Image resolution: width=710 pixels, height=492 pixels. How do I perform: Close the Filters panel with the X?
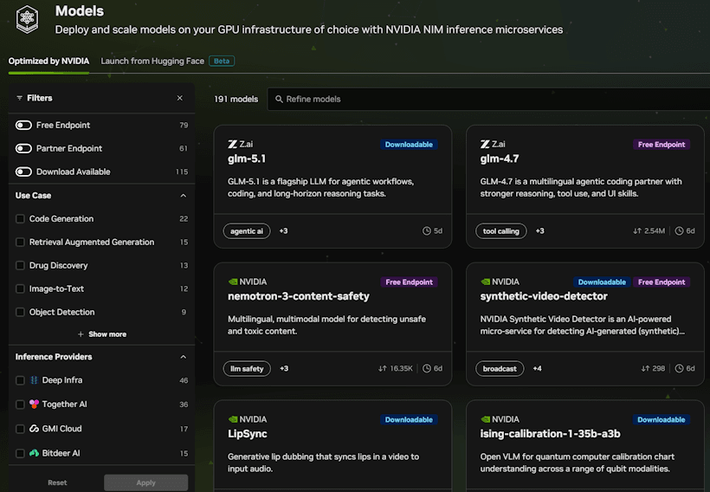coord(180,98)
